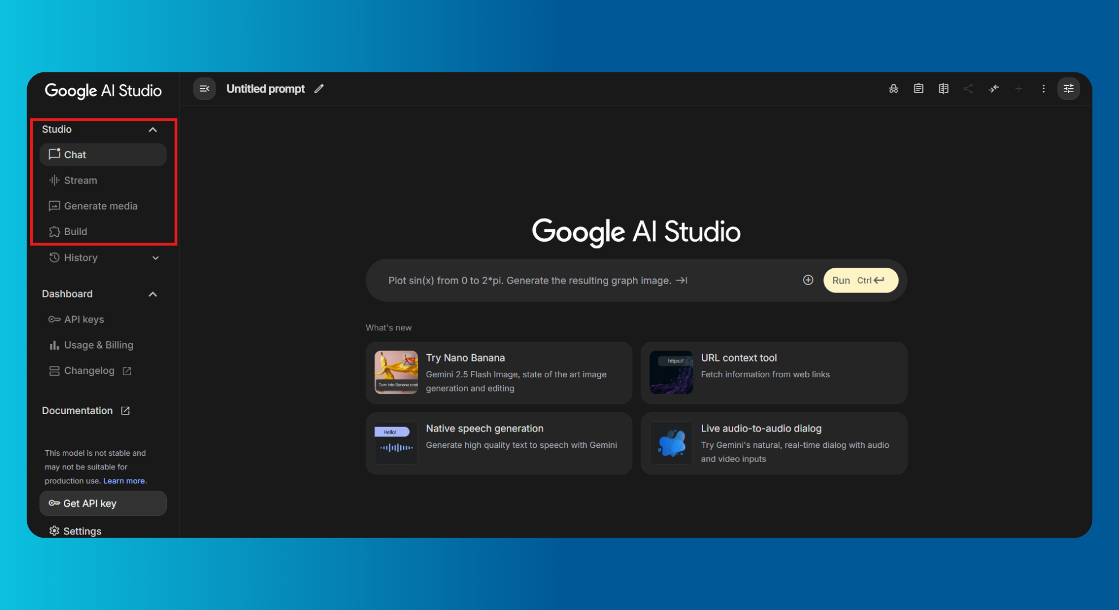Viewport: 1119px width, 610px height.
Task: Enable incognito temporary chat mode
Action: point(894,89)
